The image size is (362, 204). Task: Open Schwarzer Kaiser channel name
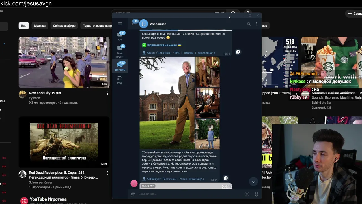point(40,182)
